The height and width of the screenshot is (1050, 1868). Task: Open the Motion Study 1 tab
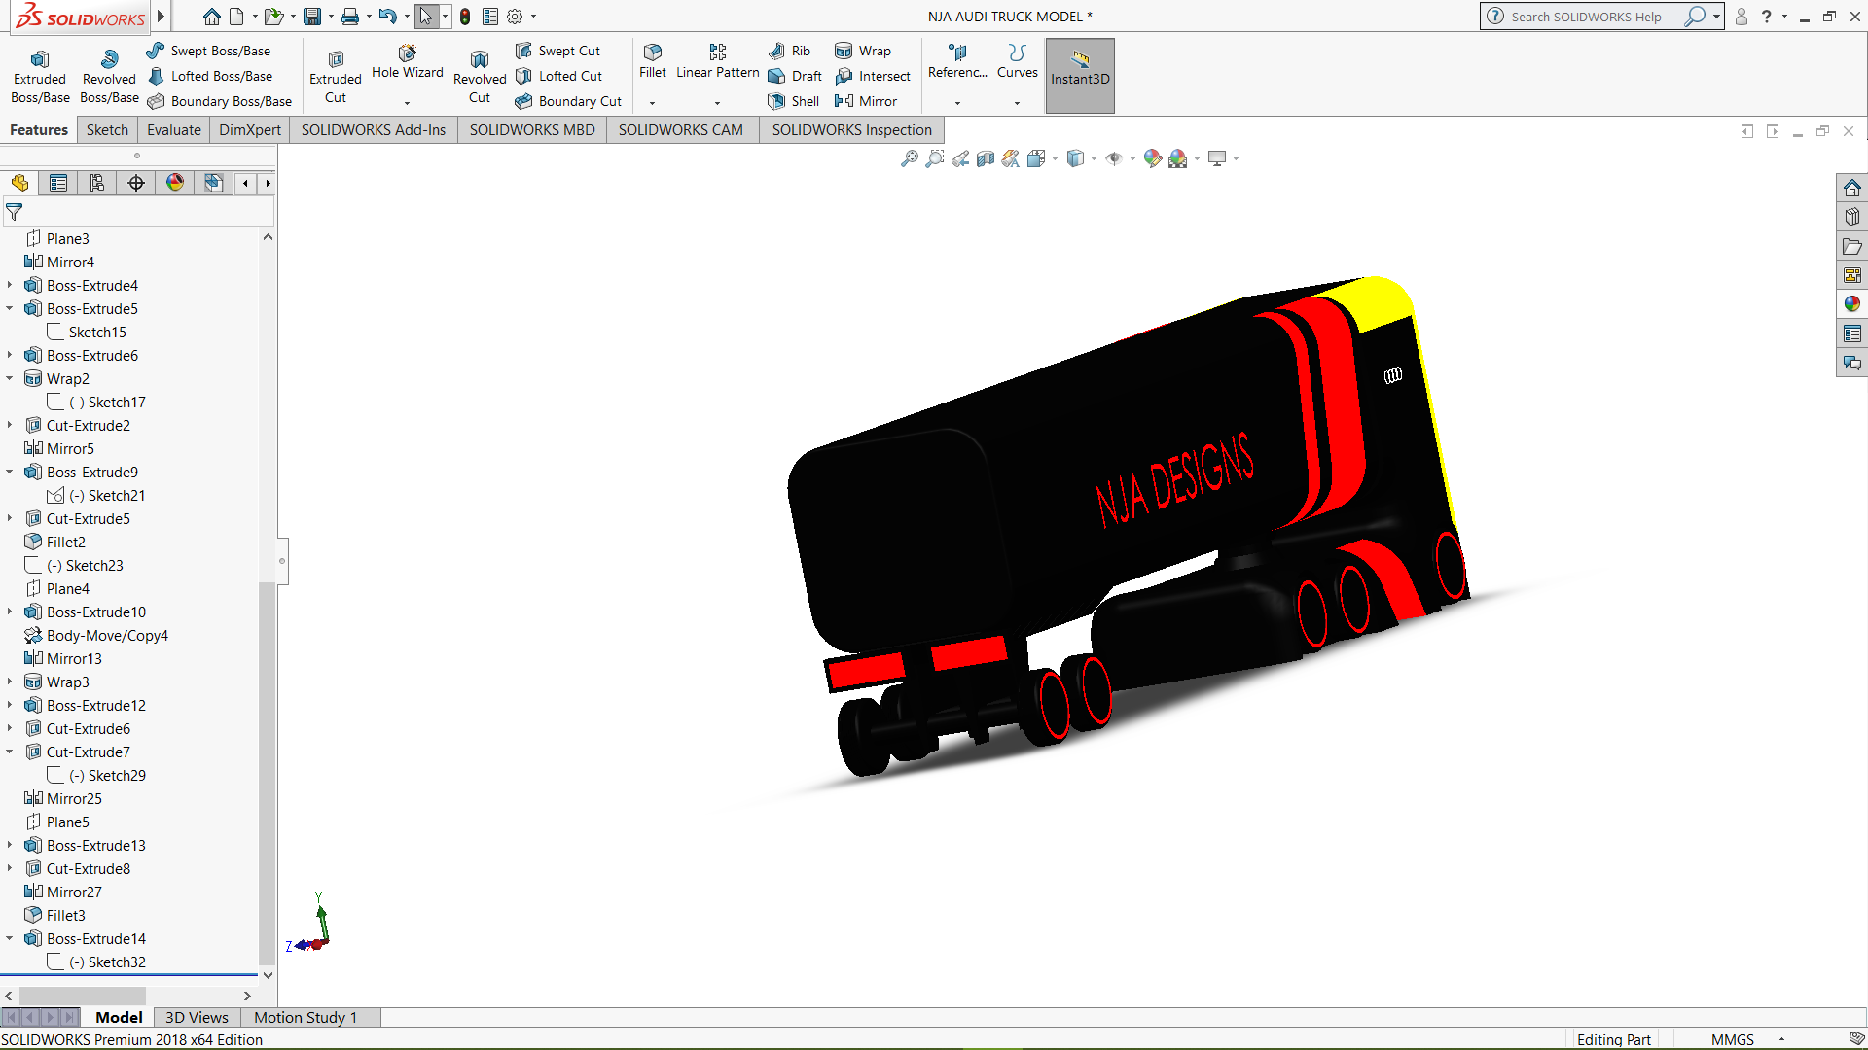pyautogui.click(x=305, y=1017)
